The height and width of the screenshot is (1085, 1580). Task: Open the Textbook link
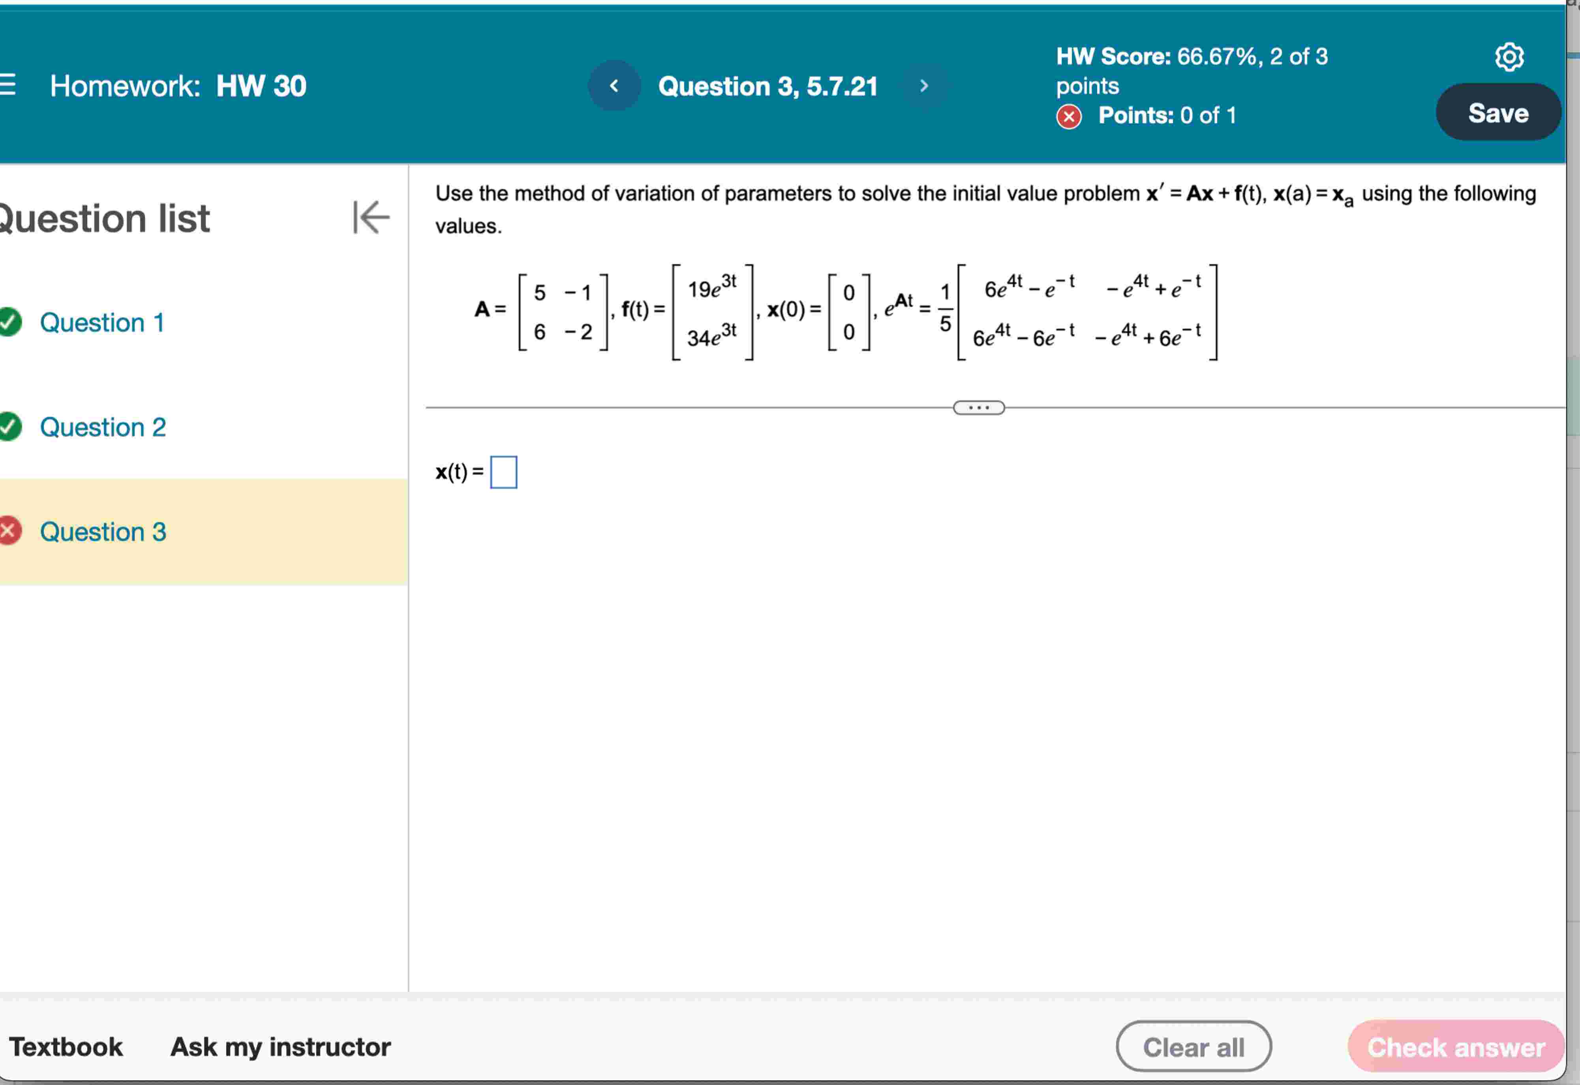click(66, 1047)
